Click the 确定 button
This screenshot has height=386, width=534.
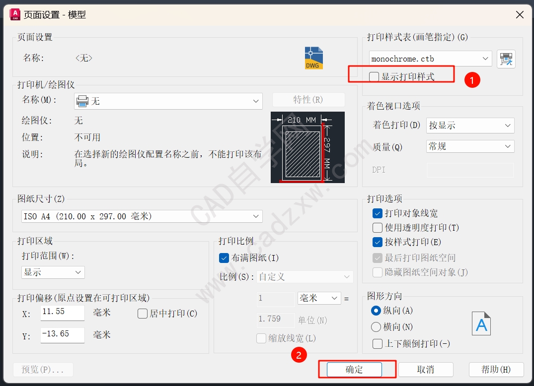tap(354, 370)
